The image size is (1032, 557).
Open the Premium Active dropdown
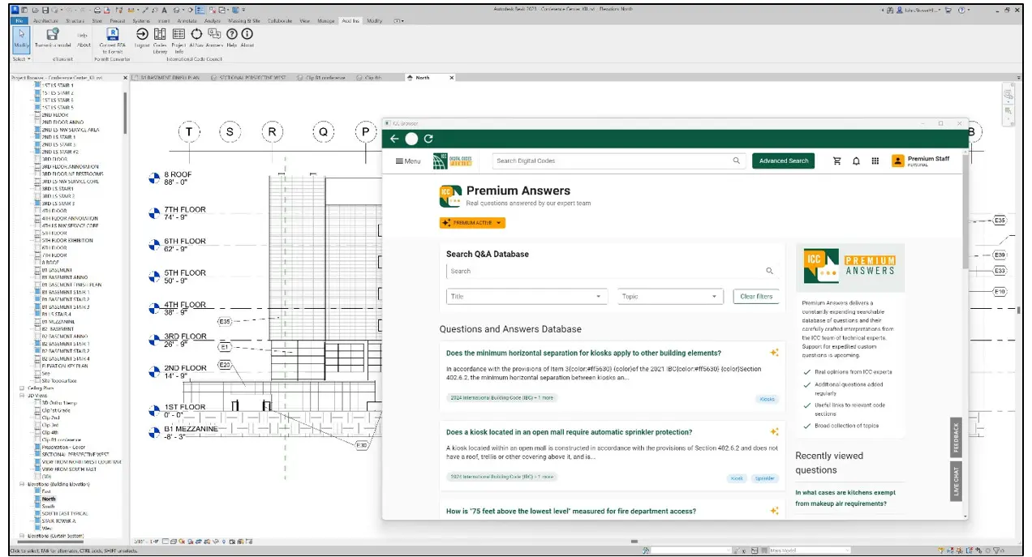pyautogui.click(x=472, y=223)
